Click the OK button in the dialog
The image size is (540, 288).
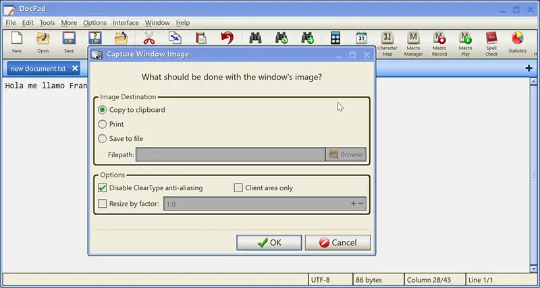pyautogui.click(x=269, y=243)
